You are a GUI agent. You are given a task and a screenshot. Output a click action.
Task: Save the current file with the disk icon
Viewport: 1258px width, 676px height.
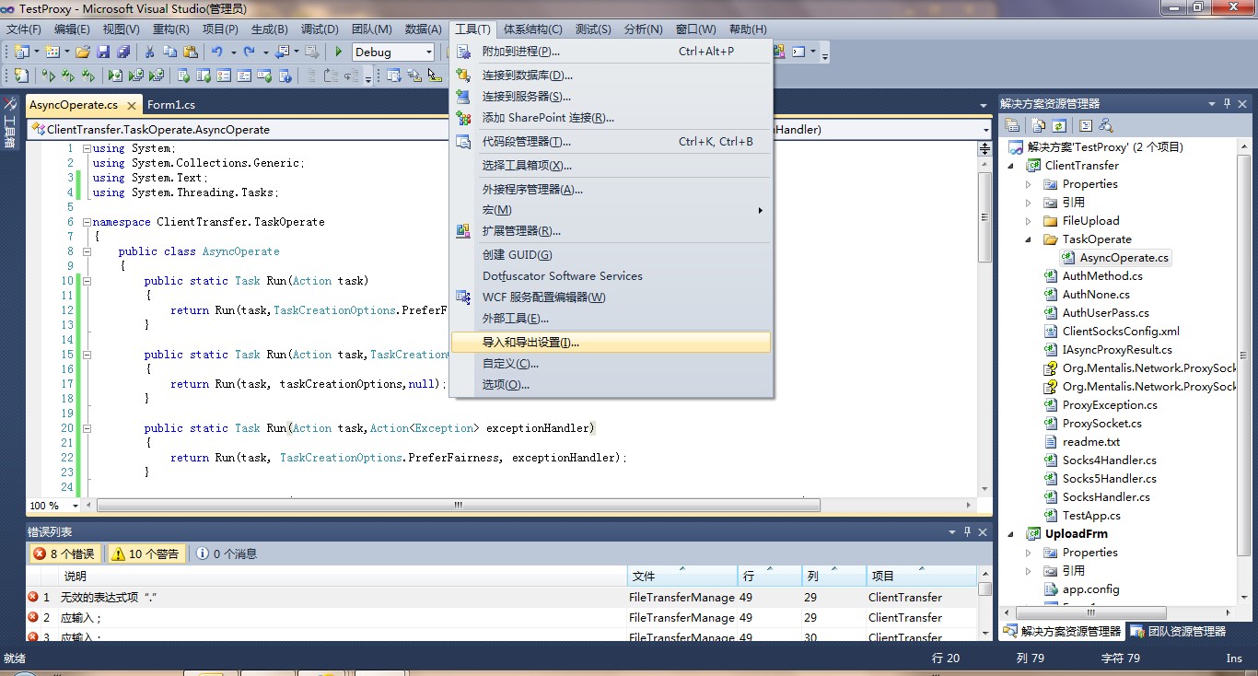pos(103,52)
